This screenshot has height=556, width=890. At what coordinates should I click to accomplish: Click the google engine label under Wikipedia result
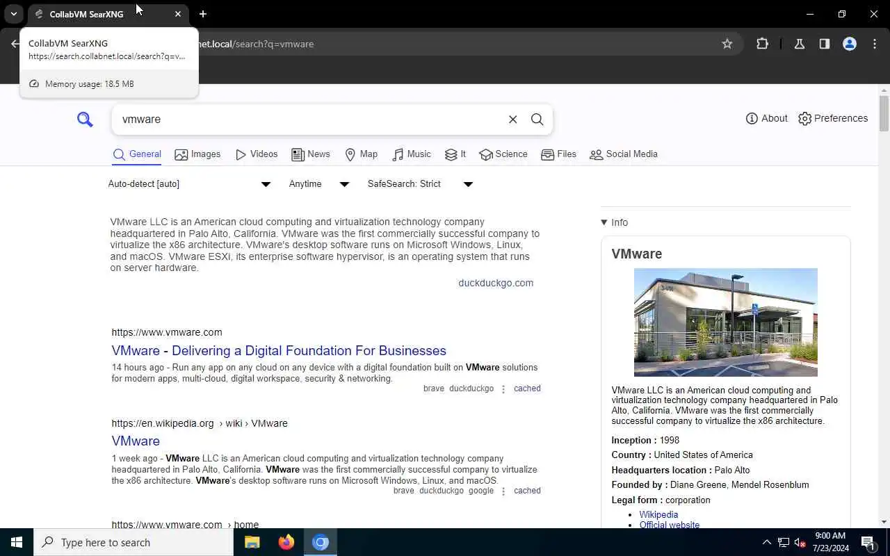coord(481,491)
